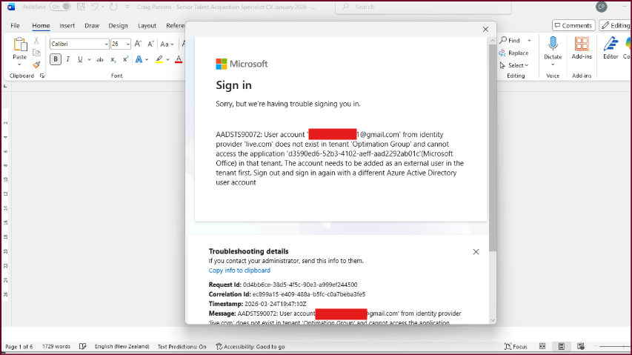
Task: Open the Dictate dropdown arrow
Action: coord(553,64)
